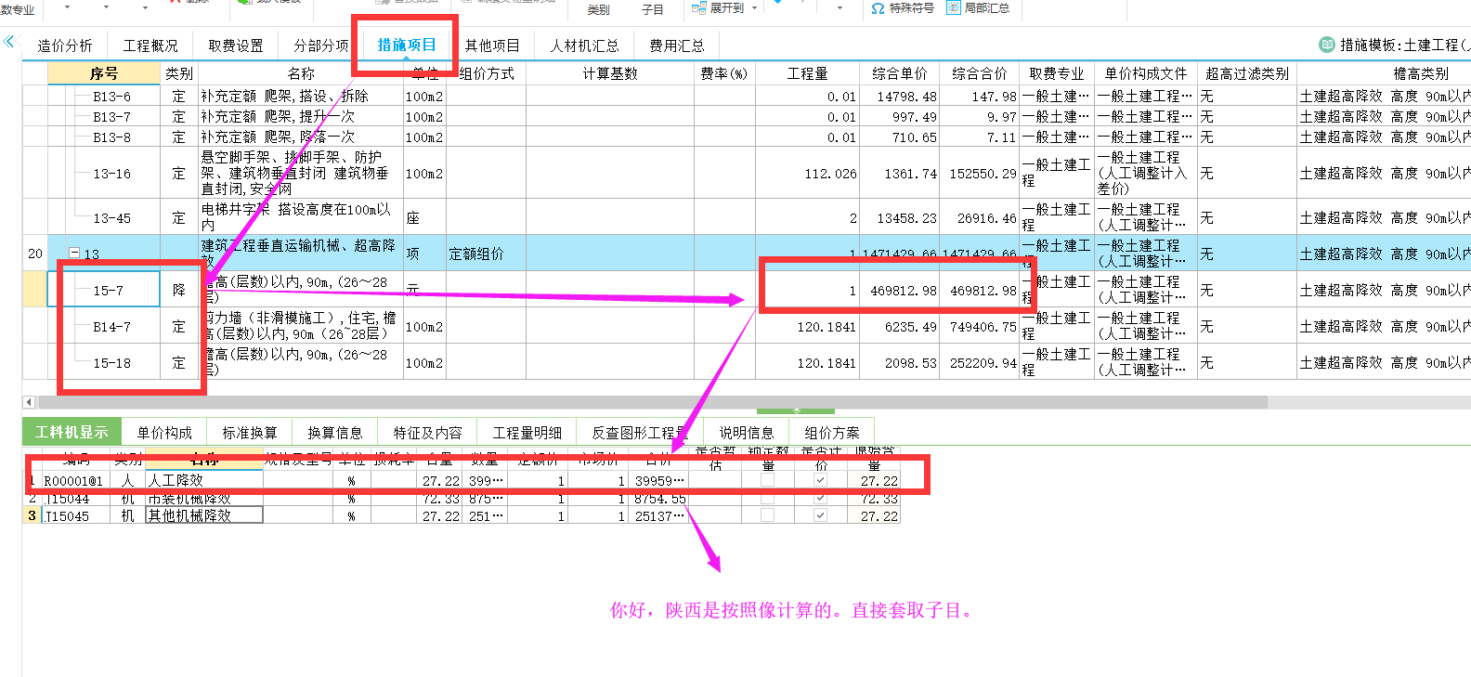
Task: Open the 换算信息 bottom tab
Action: [335, 433]
